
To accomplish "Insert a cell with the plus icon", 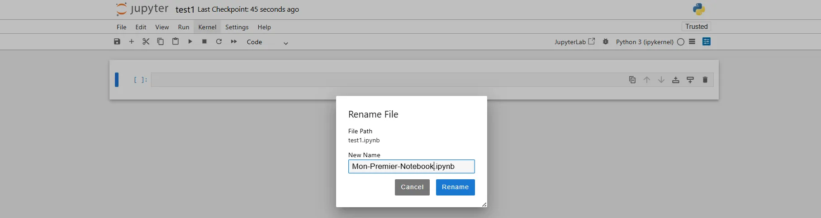I will pyautogui.click(x=132, y=41).
